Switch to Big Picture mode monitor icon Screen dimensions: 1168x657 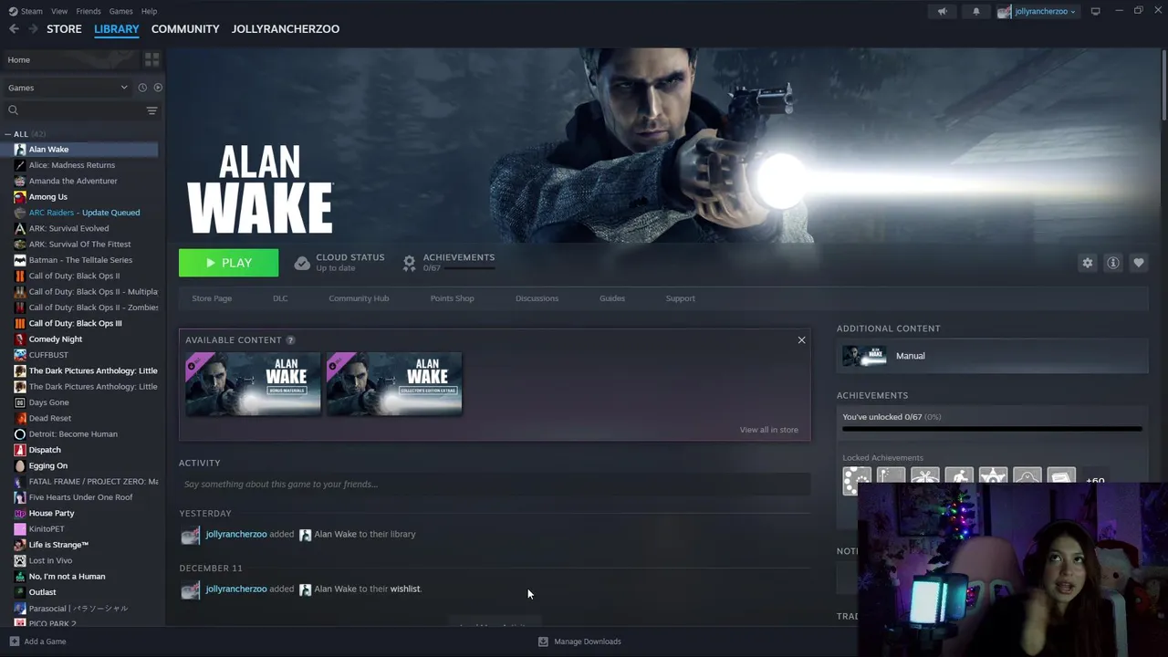coord(1096,11)
